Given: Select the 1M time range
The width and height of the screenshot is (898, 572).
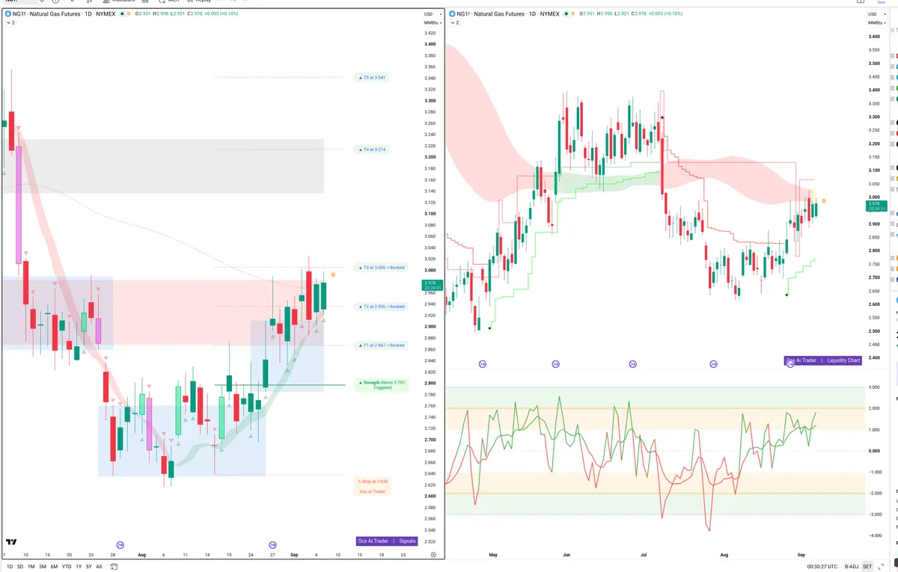Looking at the screenshot, I should (x=31, y=566).
